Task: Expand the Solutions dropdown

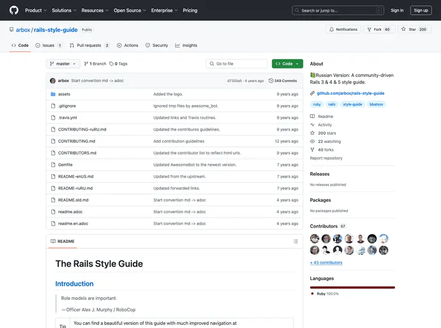Action: click(x=64, y=10)
